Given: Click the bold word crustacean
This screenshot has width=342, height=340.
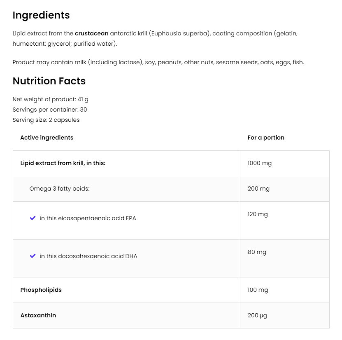Looking at the screenshot, I should [x=91, y=33].
